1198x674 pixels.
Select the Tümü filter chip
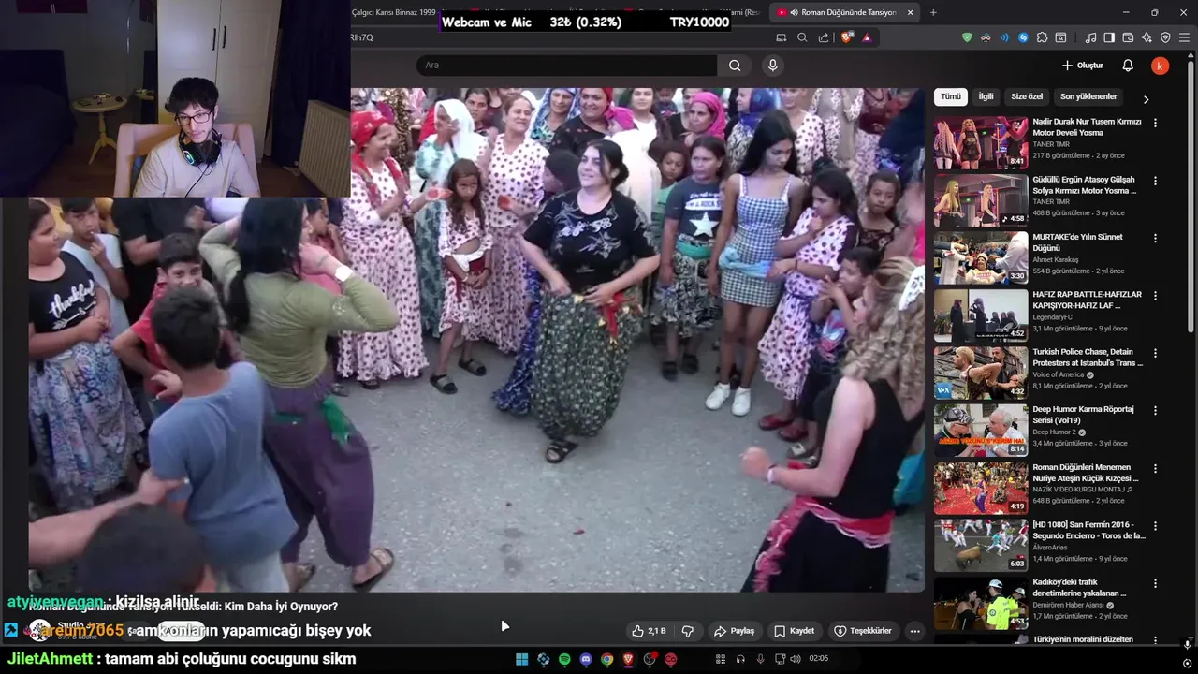951,96
